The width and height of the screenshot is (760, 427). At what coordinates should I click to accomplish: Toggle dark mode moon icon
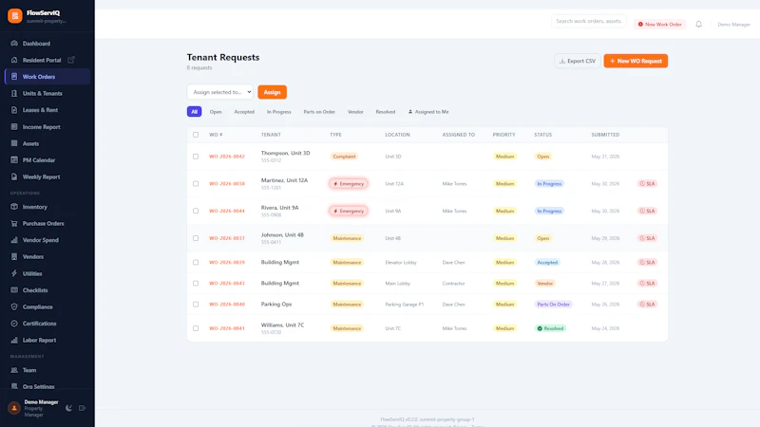click(68, 408)
